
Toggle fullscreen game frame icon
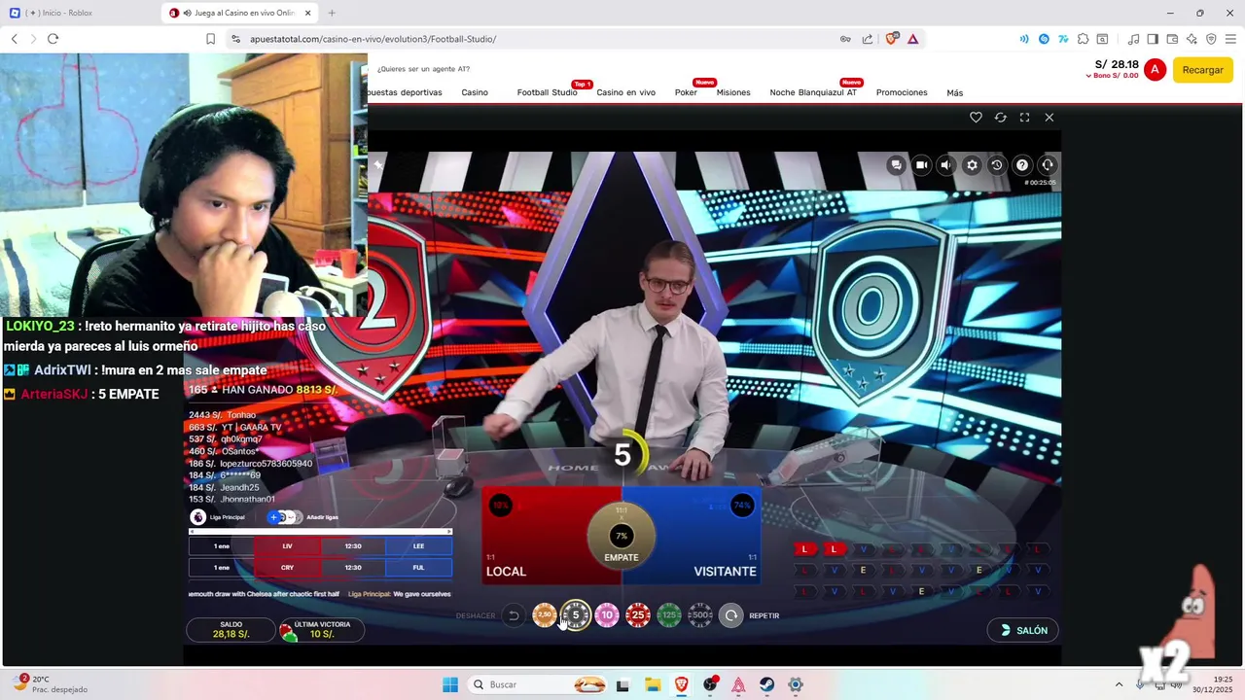[1024, 117]
